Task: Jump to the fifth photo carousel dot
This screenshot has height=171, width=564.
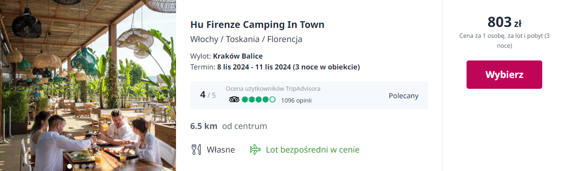Action: tap(98, 166)
